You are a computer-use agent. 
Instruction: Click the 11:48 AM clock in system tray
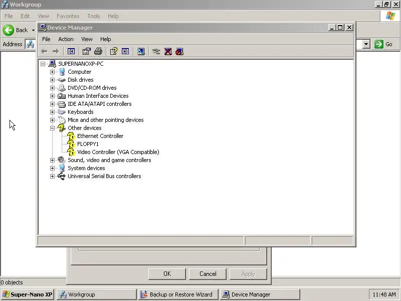(384, 294)
